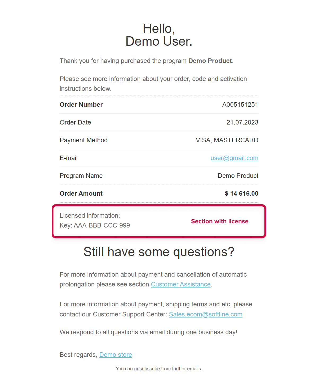Screen dimensions: 318x386
Task: Click the 'Still have some questions?' heading
Action: click(159, 252)
